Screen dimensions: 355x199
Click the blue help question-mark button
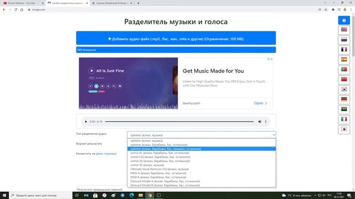tap(344, 20)
